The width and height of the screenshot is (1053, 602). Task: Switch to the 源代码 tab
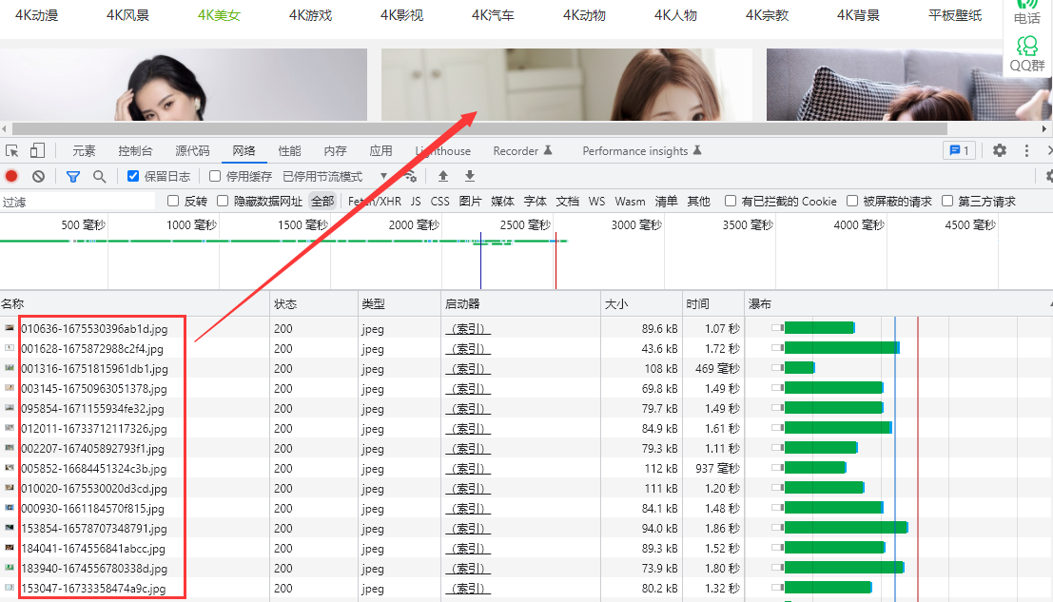192,151
